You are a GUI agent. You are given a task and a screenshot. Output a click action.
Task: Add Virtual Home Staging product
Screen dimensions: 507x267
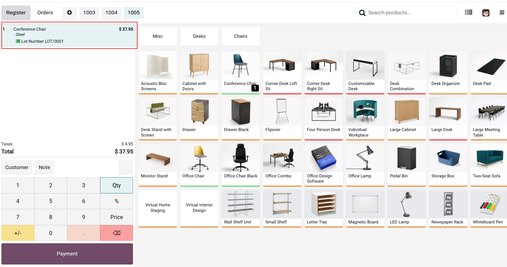[158, 209]
